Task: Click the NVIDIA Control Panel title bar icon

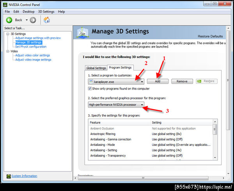Action: (x=5, y=5)
